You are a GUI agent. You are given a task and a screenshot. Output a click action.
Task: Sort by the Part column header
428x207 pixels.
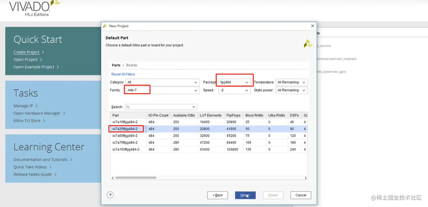tap(128, 115)
